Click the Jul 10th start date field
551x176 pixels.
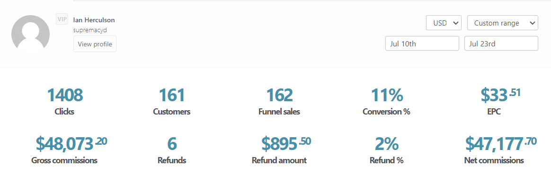[x=422, y=44]
